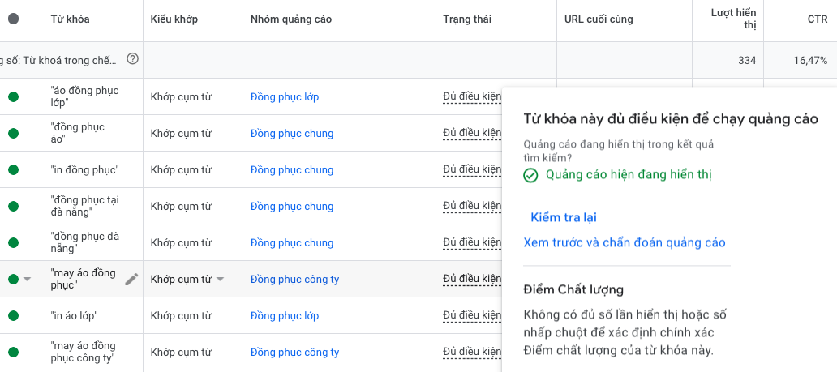Click the "Kiểm tra lại" link
837x372 pixels.
click(564, 217)
